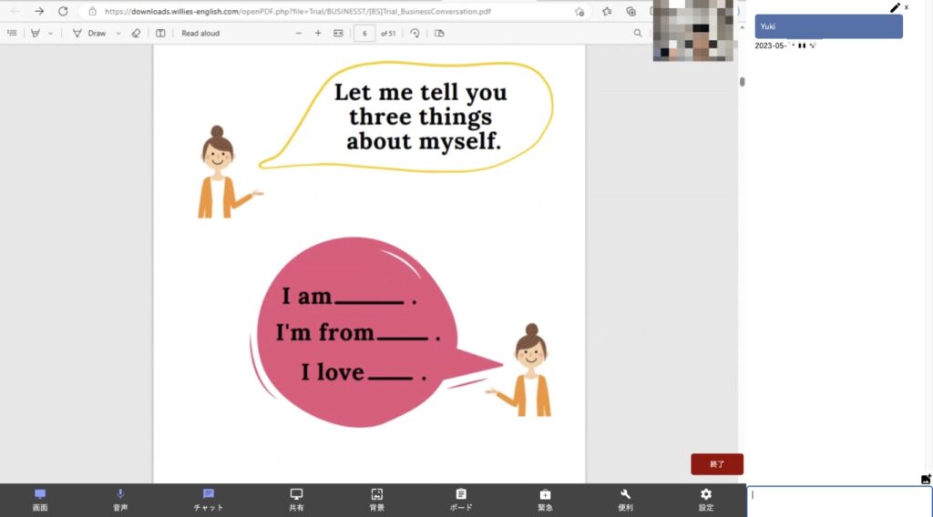Toggle the 画面 video screen
The image size is (933, 517).
click(40, 499)
